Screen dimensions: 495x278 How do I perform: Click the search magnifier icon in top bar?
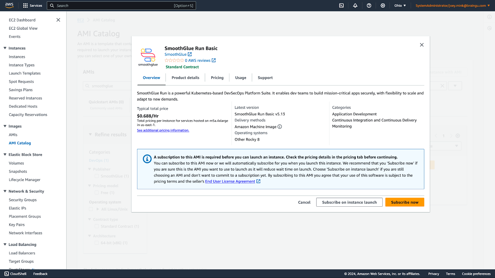point(52,6)
